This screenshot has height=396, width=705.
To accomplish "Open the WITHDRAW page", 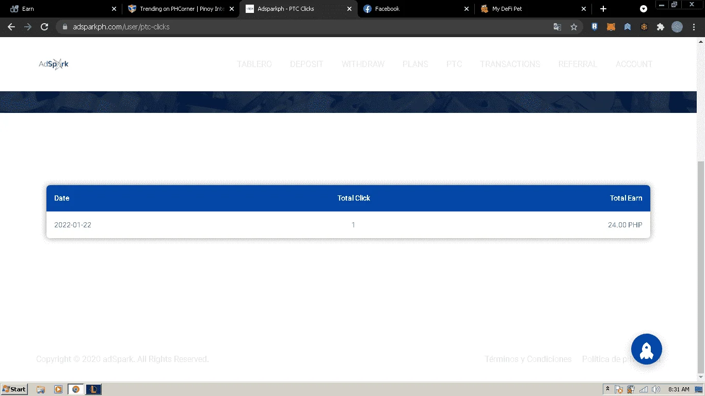I will 363,64.
